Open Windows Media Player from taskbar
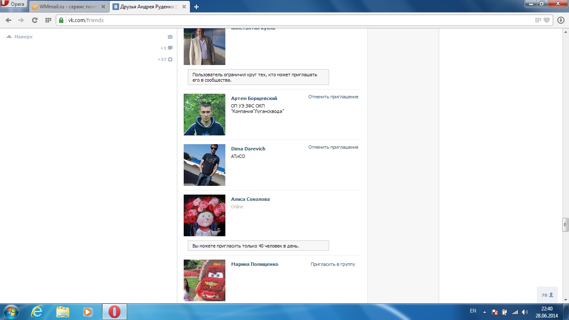This screenshot has height=320, width=569. point(87,312)
